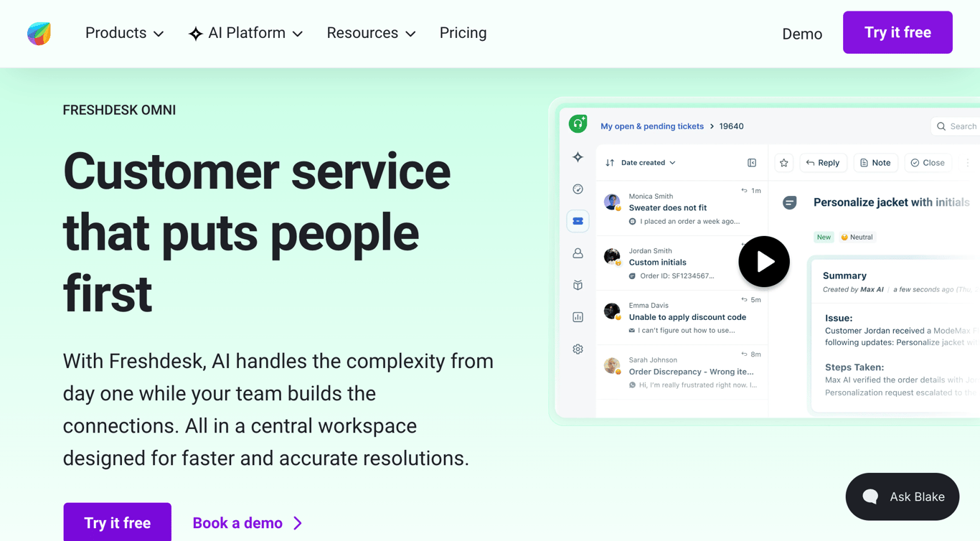The height and width of the screenshot is (541, 980).
Task: Click Monica Smith's avatar
Action: pos(612,202)
